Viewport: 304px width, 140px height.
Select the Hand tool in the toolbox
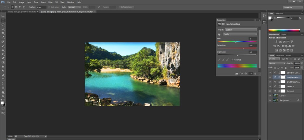[x=3, y=92]
